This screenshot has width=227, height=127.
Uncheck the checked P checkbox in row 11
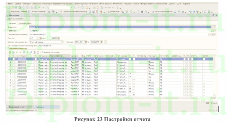coord(130,89)
